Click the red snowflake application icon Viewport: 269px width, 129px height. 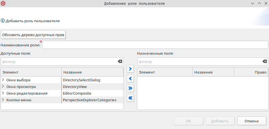coord(3,3)
